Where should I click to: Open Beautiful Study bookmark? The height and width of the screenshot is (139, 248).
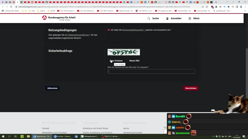[x=125, y=11]
